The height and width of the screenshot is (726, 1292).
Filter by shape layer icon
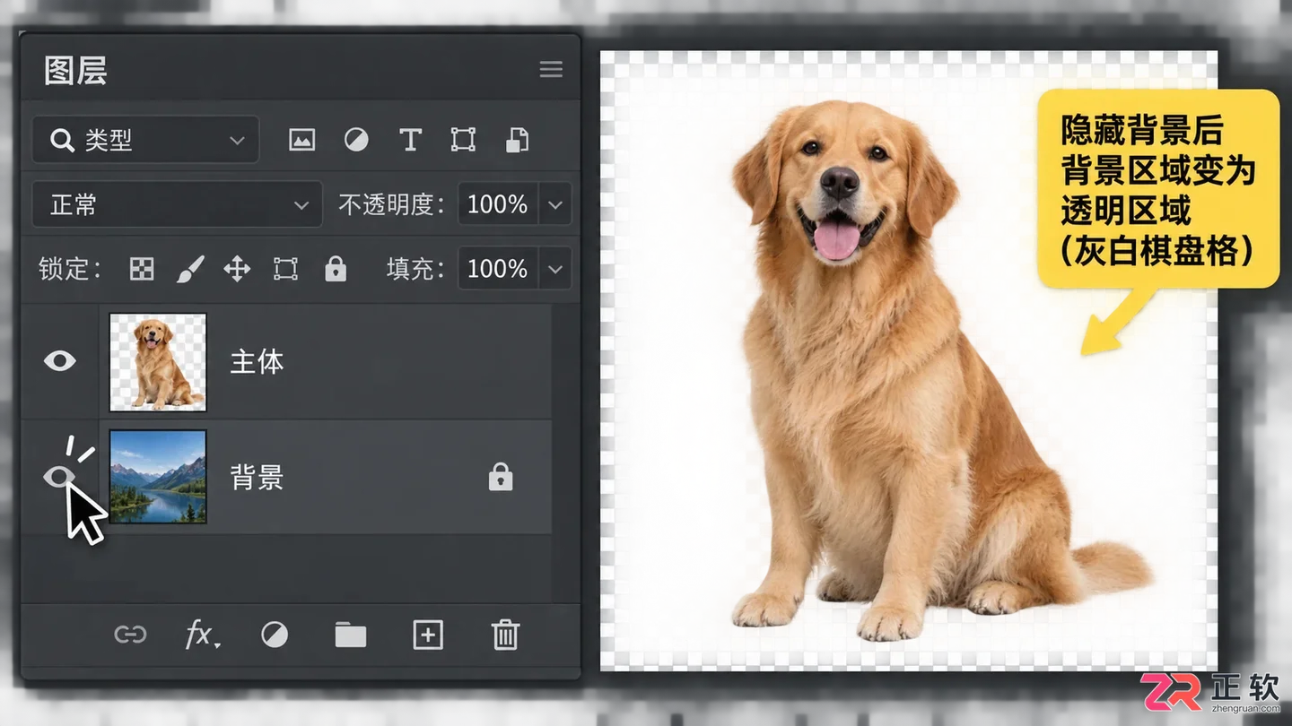463,140
